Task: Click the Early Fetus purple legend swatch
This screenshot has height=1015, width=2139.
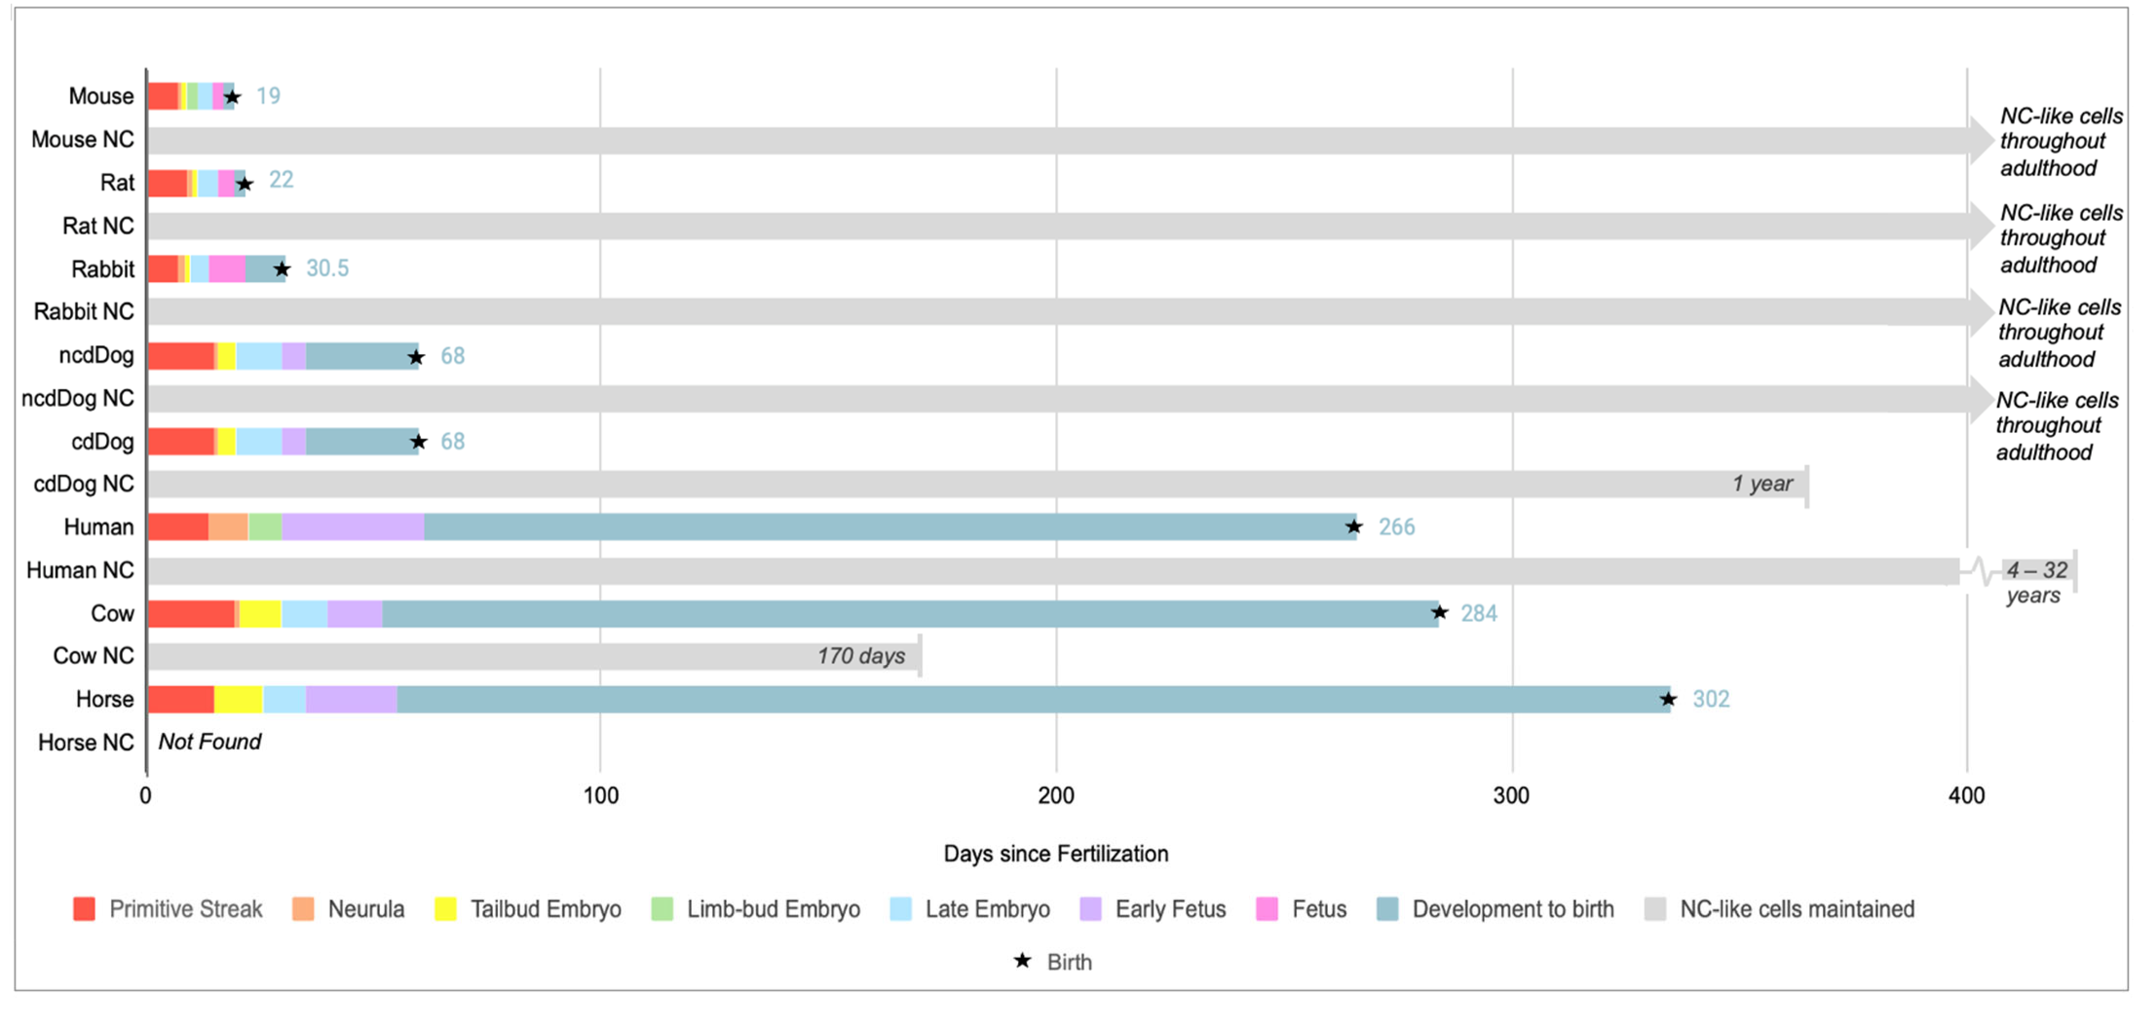Action: (x=1090, y=909)
